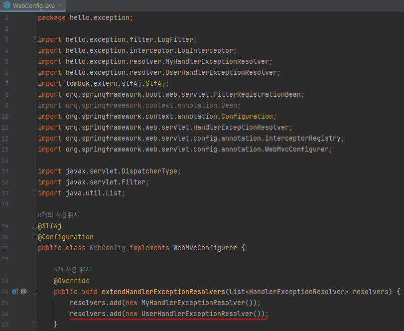
Task: Click the @Override annotation
Action: point(72,281)
